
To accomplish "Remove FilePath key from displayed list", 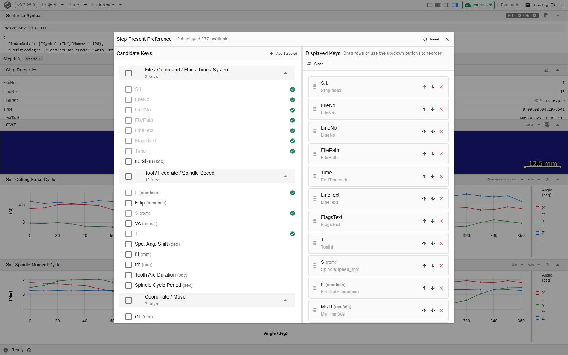I will point(441,154).
